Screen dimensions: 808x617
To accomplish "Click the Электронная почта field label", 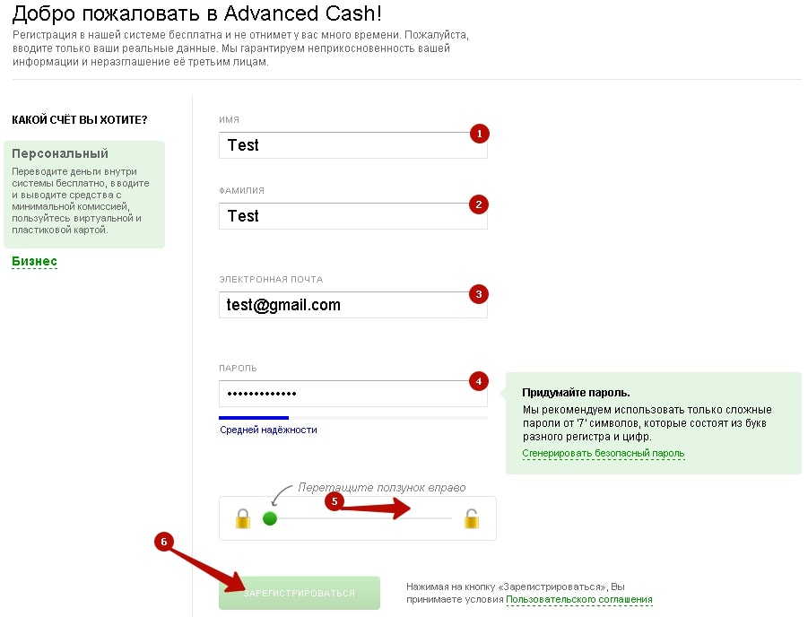I will (x=271, y=280).
